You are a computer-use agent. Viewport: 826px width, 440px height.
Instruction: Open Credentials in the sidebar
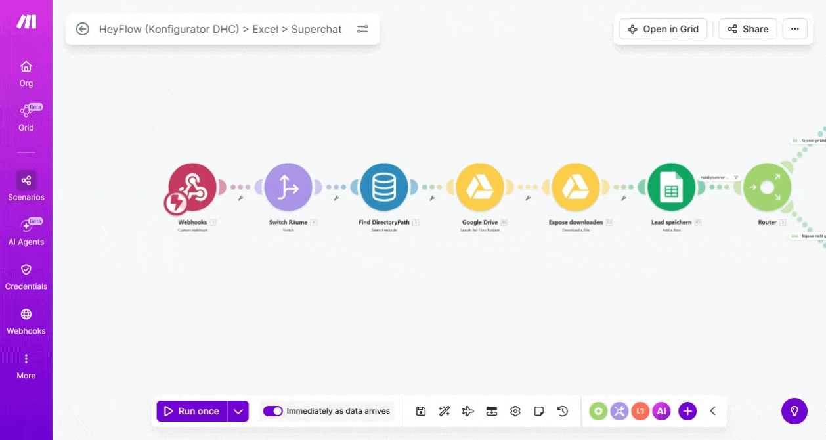tap(26, 277)
